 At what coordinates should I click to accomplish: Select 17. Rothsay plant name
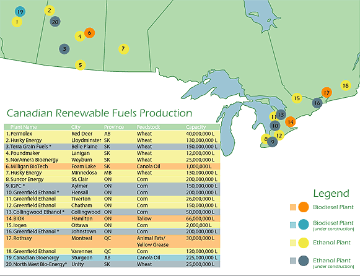coord(19,238)
